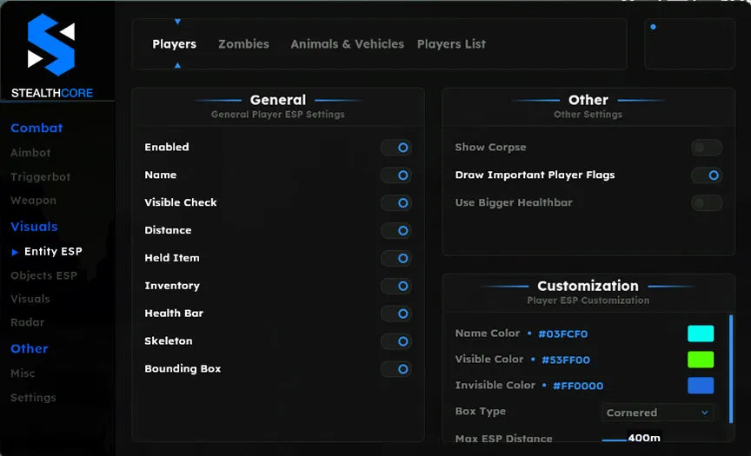Select the Players List tab
Image resolution: width=751 pixels, height=456 pixels.
(x=451, y=44)
